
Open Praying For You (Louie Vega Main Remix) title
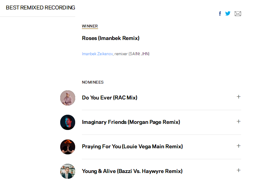132,146
